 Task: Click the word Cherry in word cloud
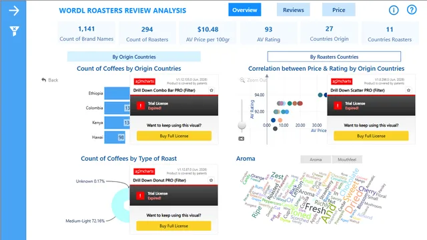tap(367, 190)
